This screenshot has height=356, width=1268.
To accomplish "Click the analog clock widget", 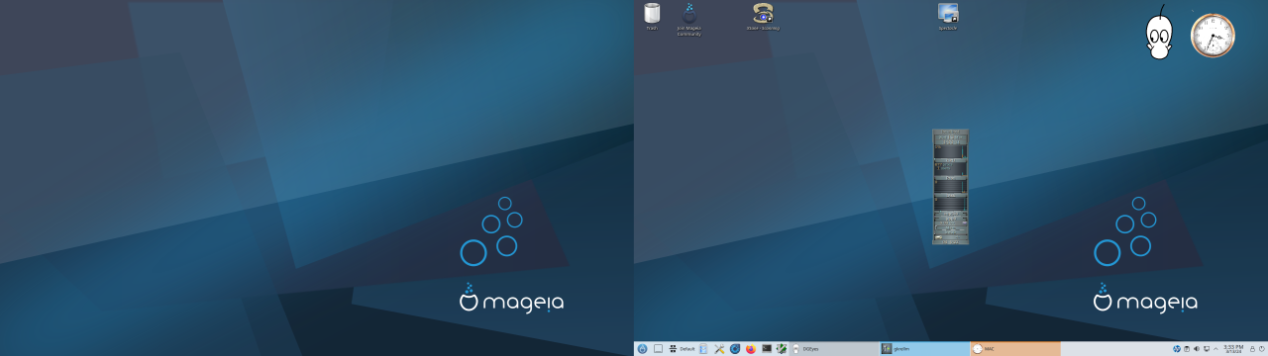I will coord(1213,36).
